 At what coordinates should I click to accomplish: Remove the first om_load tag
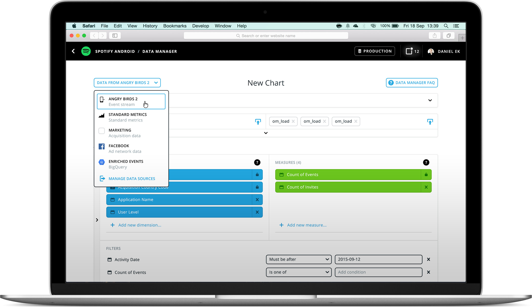coord(293,121)
